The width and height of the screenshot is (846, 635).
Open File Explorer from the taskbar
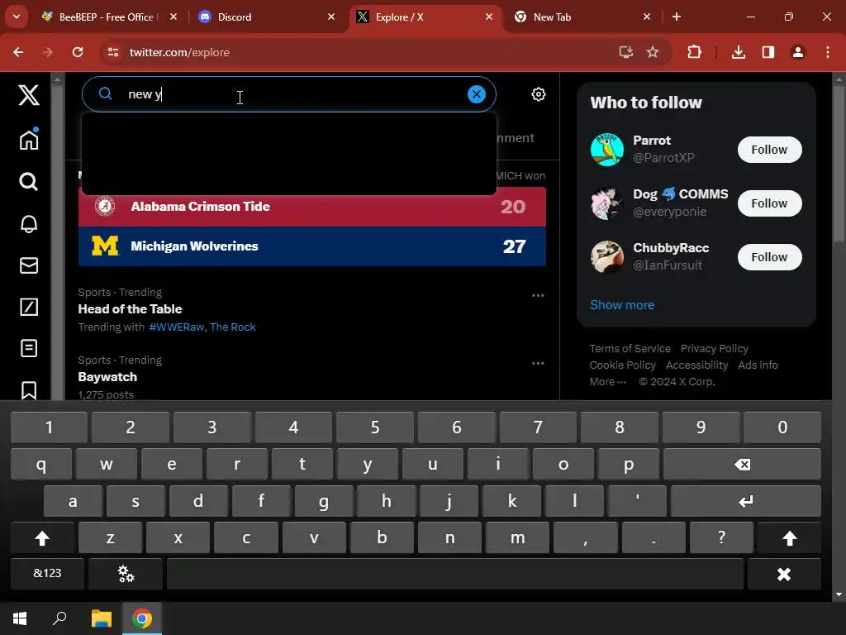pyautogui.click(x=102, y=618)
